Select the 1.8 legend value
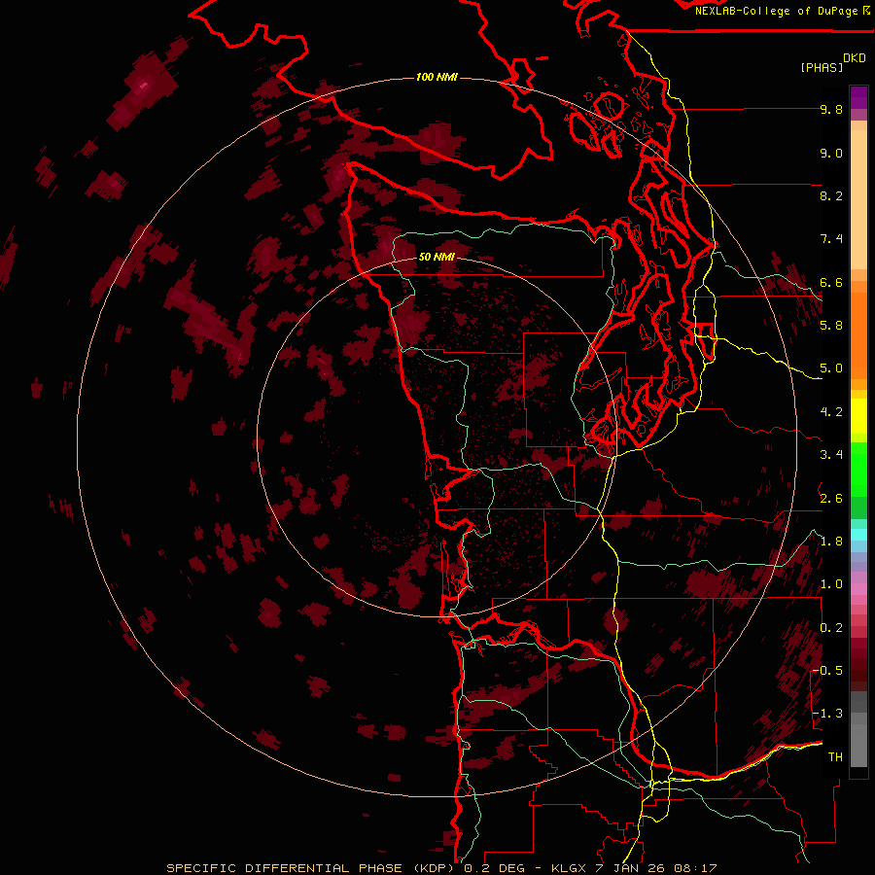 coord(831,542)
